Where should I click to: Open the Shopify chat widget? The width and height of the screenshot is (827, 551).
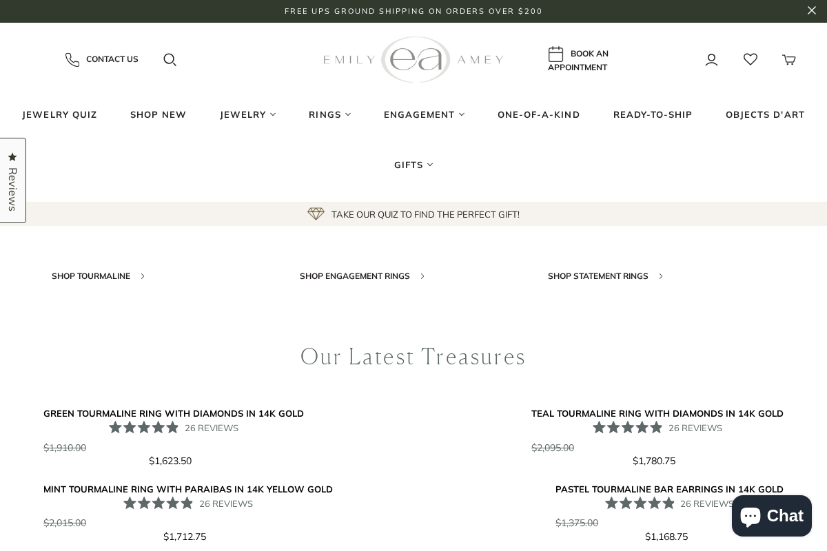771,516
